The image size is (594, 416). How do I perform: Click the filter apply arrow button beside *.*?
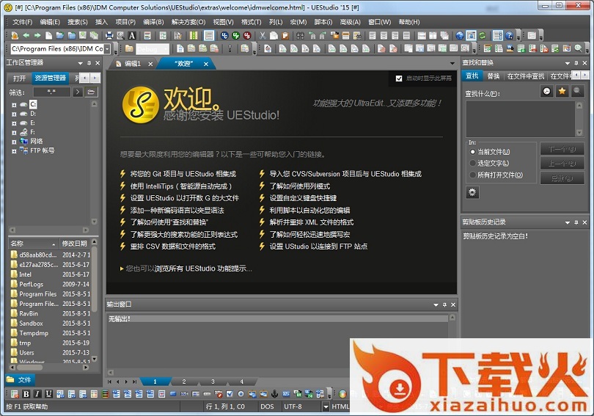77,92
